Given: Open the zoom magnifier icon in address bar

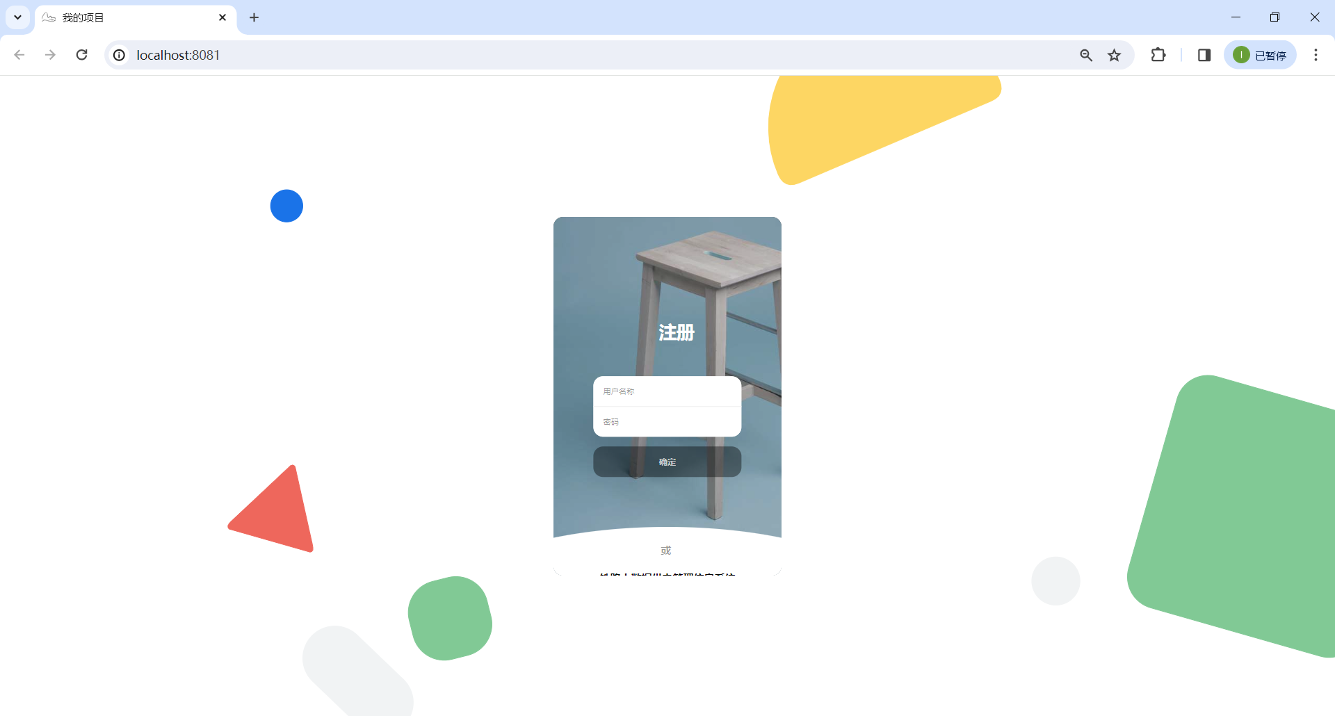Looking at the screenshot, I should pyautogui.click(x=1086, y=55).
